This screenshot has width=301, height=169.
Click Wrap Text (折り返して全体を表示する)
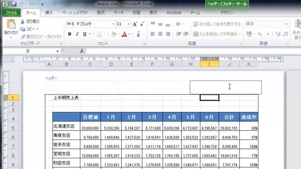[217, 24]
